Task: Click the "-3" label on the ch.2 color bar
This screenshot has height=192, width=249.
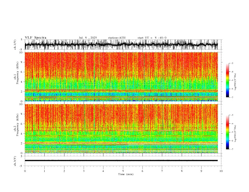Action: click(x=232, y=115)
